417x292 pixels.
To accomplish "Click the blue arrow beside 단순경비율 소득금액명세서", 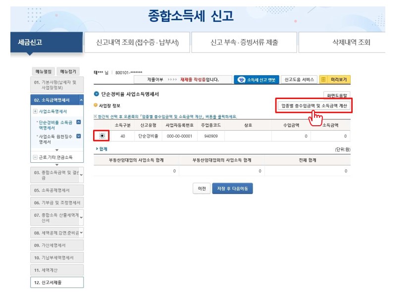I will 78,122.
